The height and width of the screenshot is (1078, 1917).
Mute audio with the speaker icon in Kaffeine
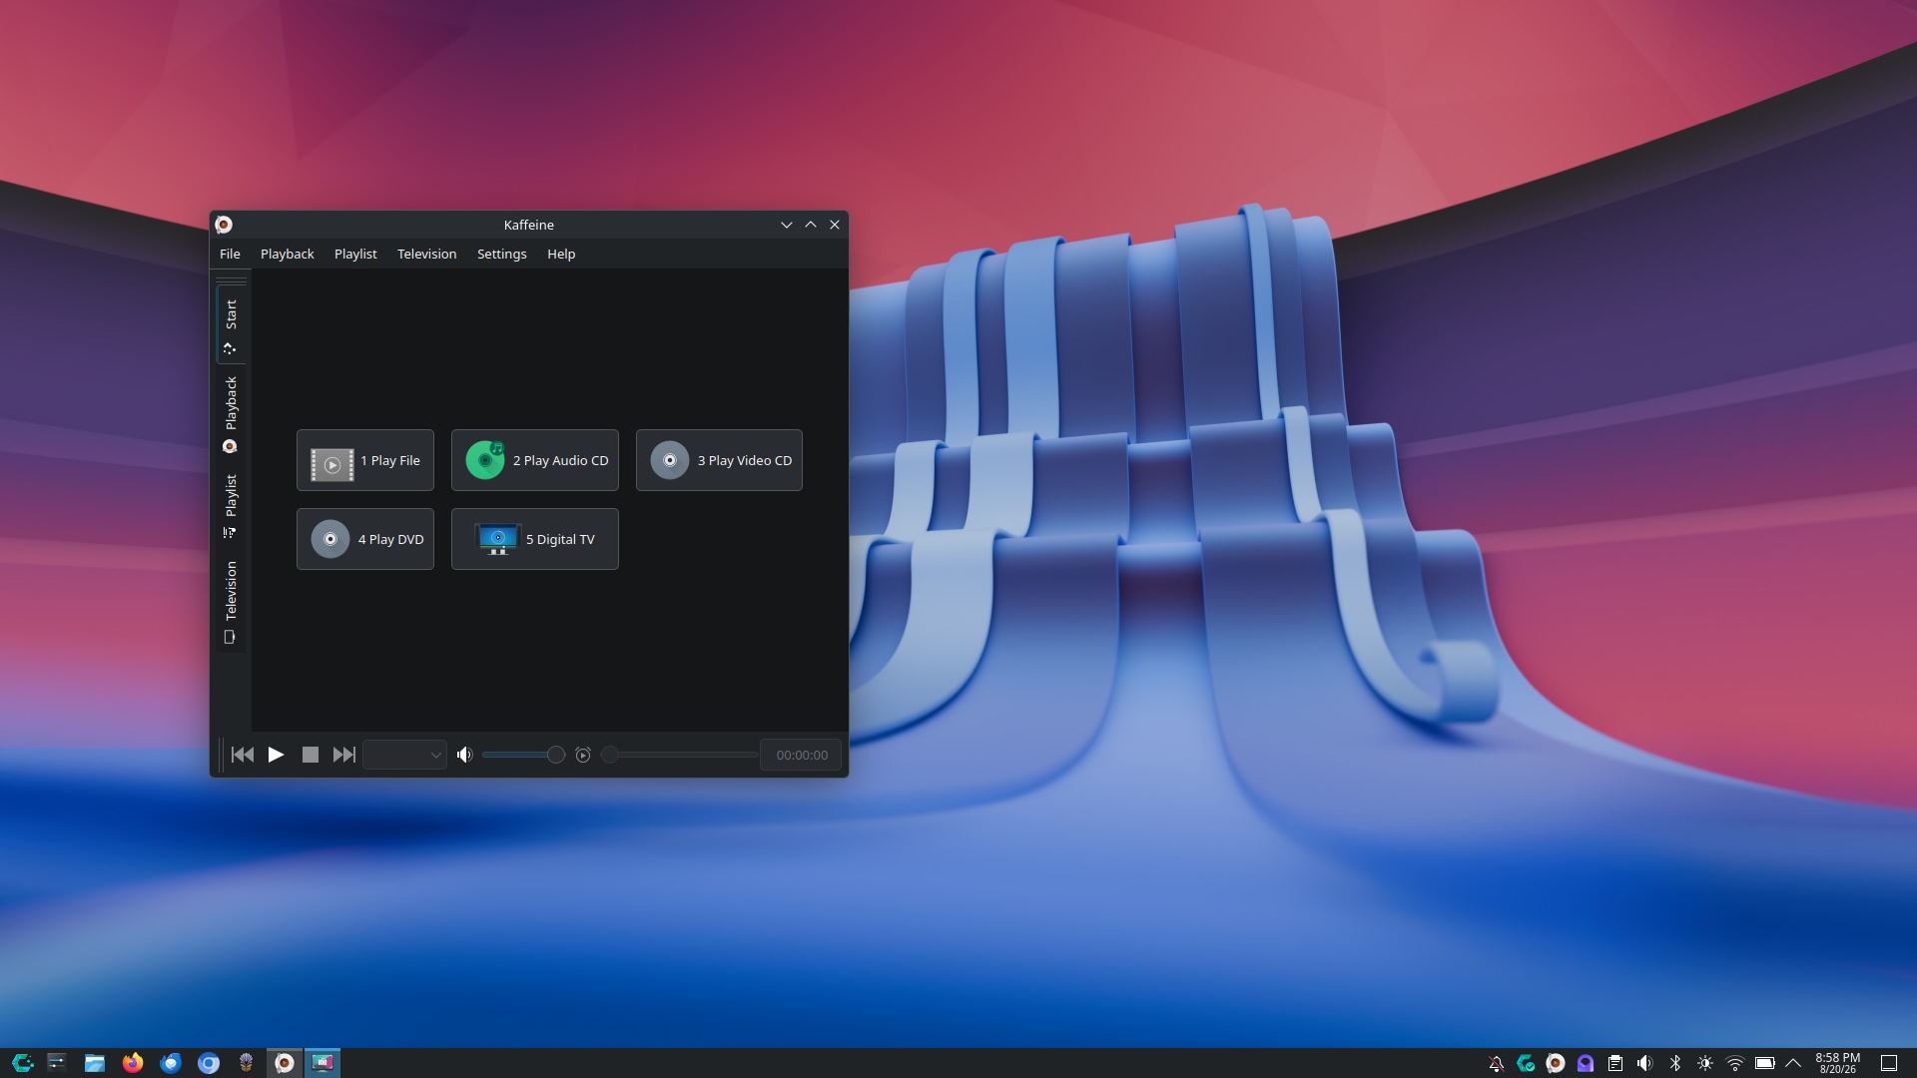pos(464,755)
